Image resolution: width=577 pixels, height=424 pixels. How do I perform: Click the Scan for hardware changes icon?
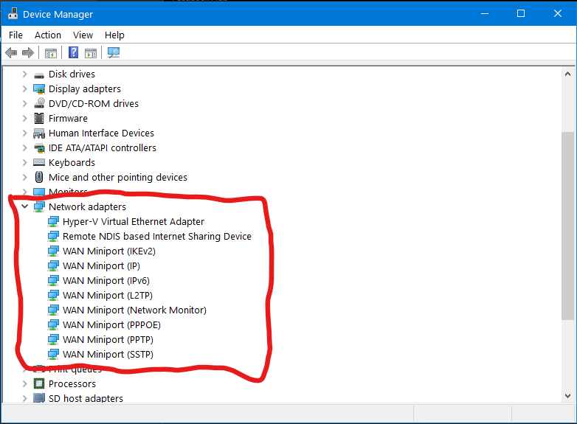click(x=114, y=53)
